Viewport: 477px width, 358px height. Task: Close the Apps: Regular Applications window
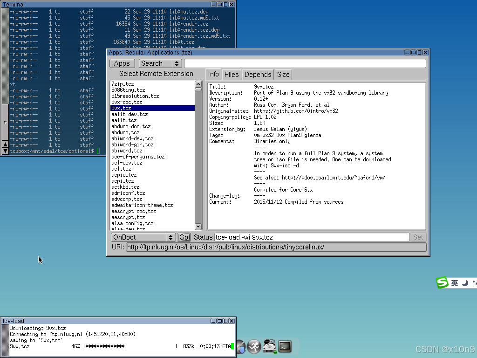[x=425, y=52]
